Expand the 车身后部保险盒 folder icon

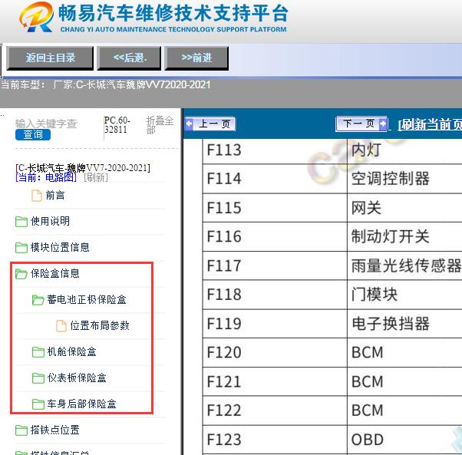coord(38,404)
